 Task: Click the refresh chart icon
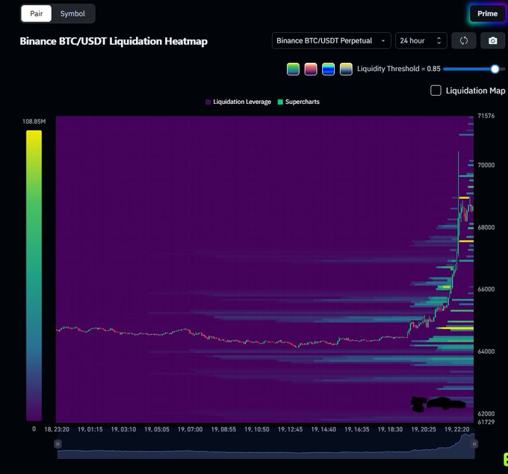coord(464,40)
